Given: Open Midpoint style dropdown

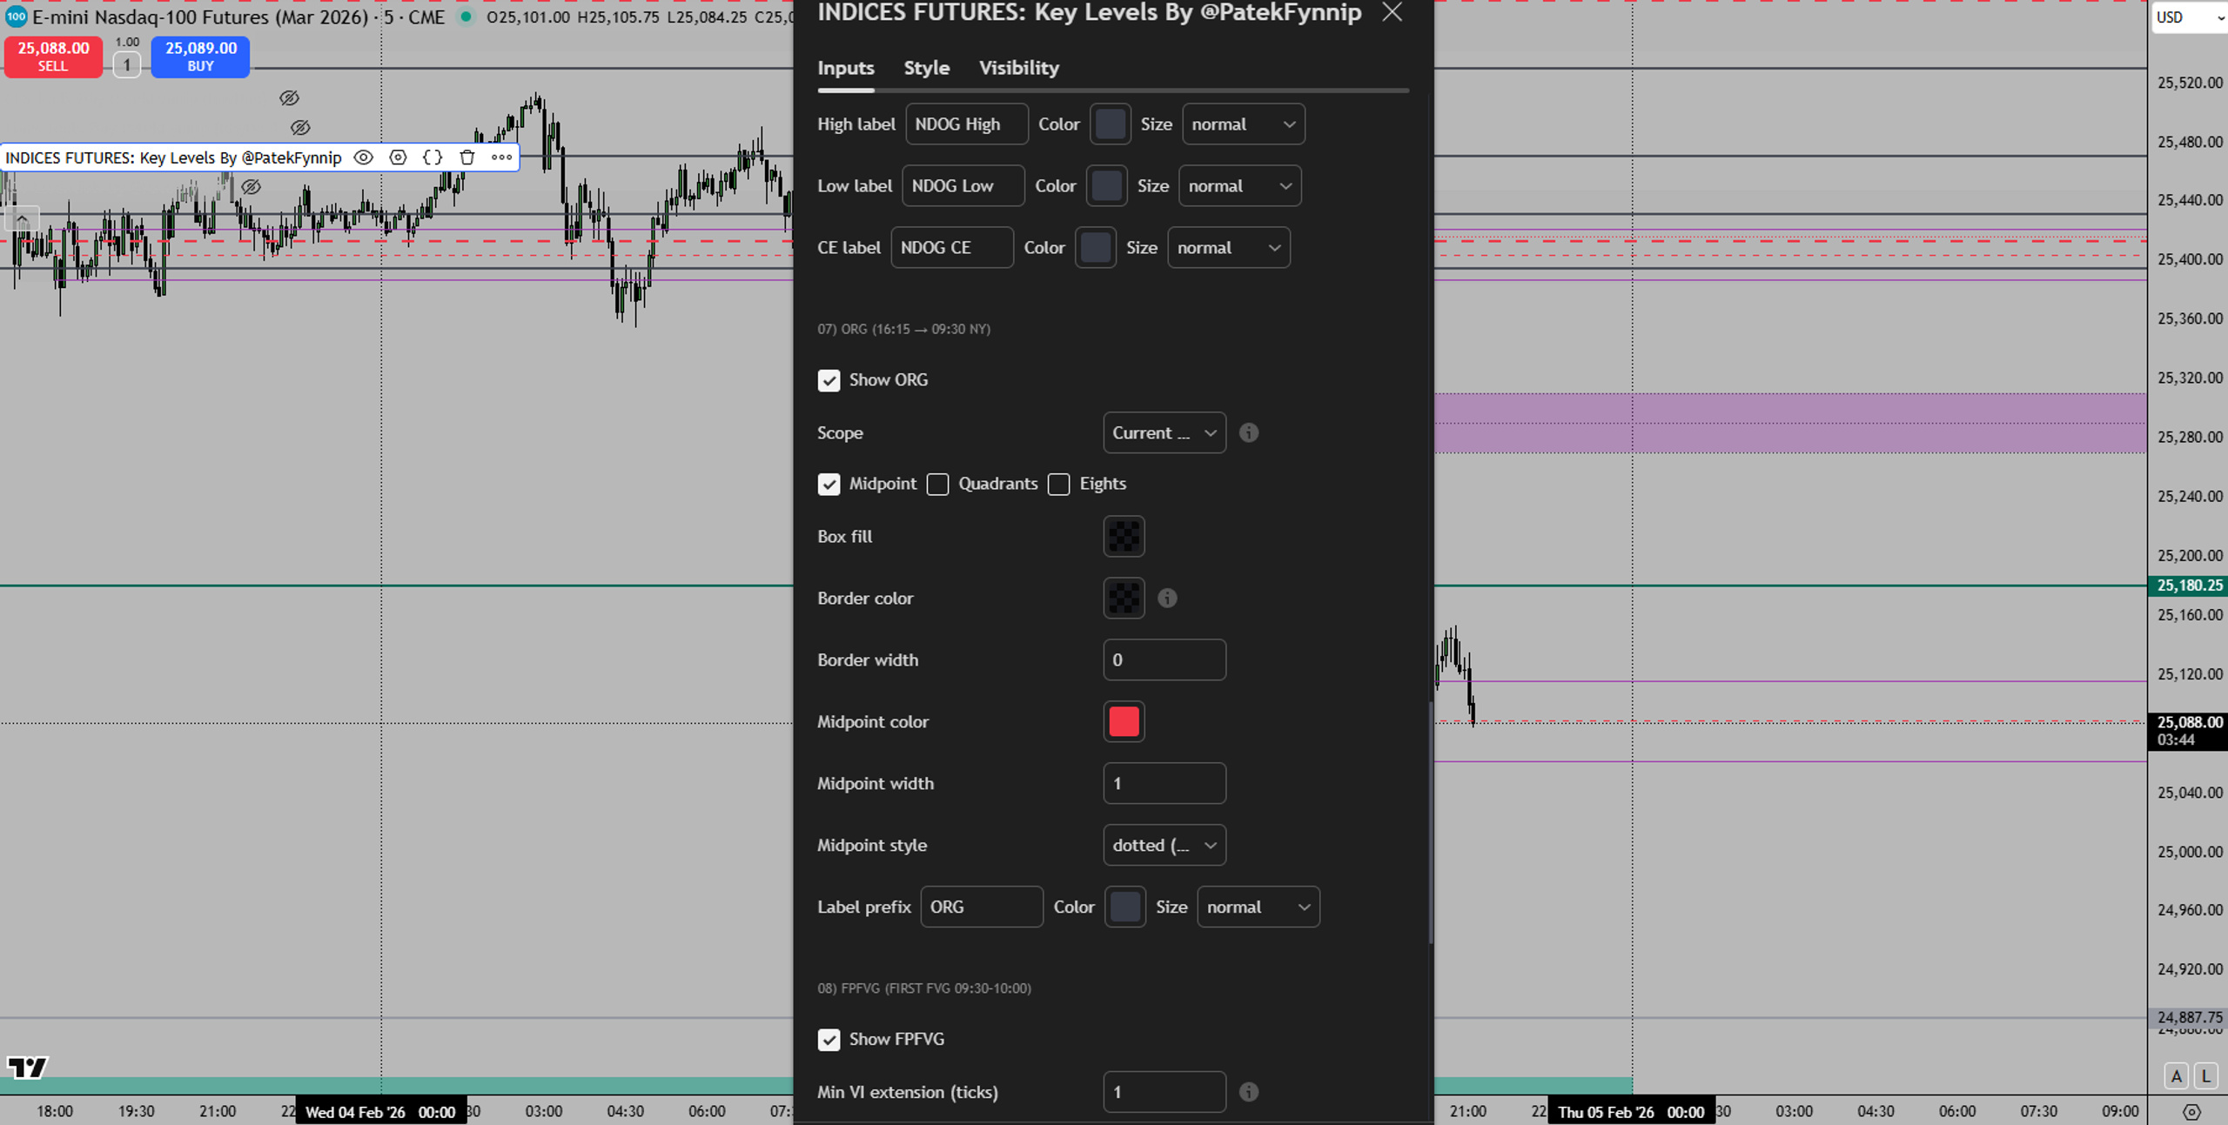Looking at the screenshot, I should pos(1164,845).
